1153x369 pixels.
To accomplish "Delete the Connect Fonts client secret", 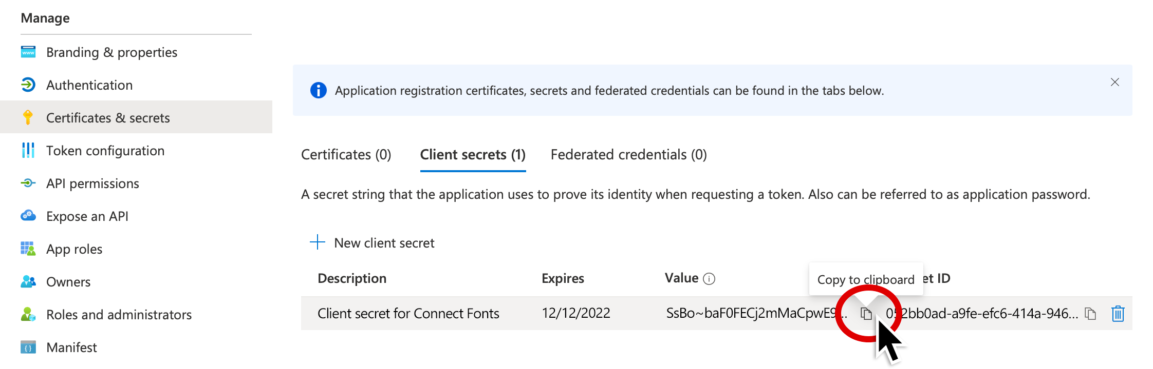I will tap(1118, 314).
